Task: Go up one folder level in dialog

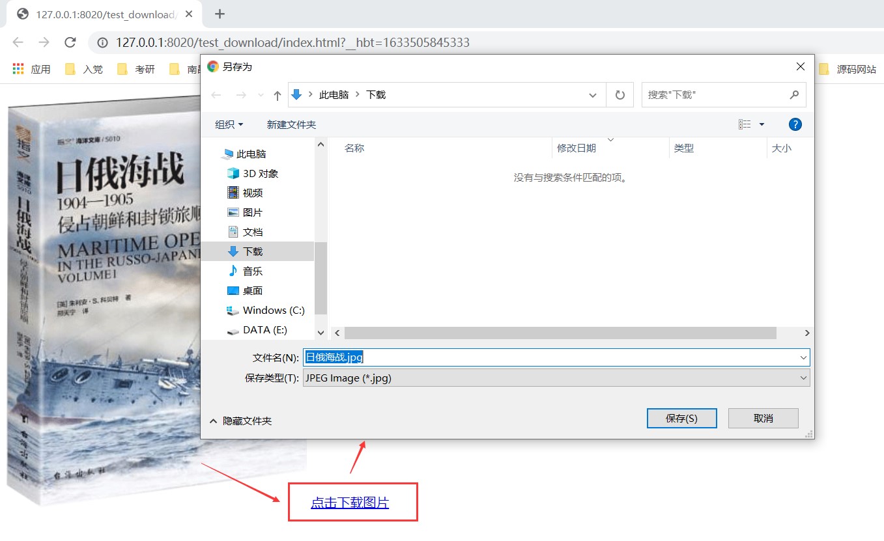Action: (278, 95)
